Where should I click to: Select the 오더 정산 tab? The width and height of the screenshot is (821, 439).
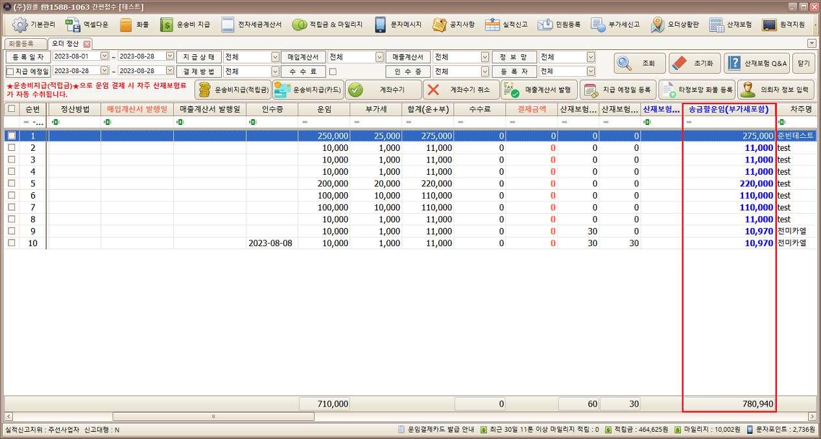click(x=65, y=43)
